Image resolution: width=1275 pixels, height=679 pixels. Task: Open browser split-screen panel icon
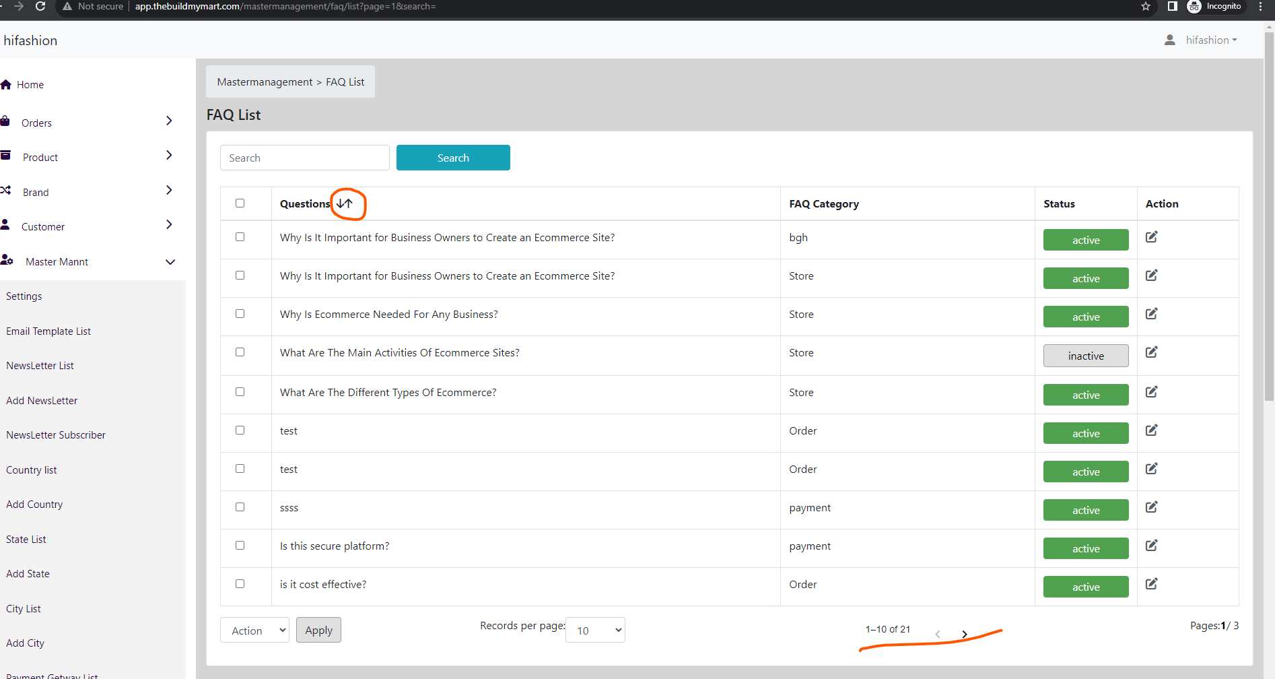[1172, 6]
